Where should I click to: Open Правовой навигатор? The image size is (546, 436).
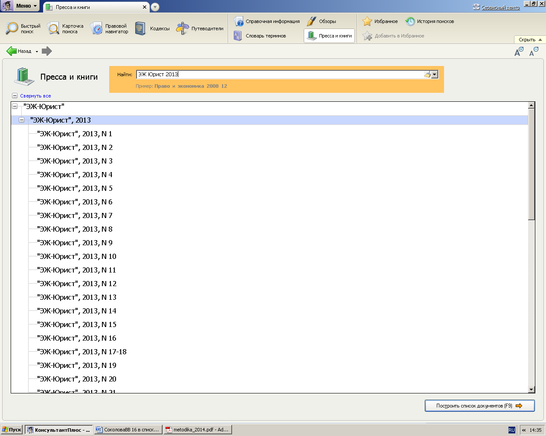click(109, 29)
